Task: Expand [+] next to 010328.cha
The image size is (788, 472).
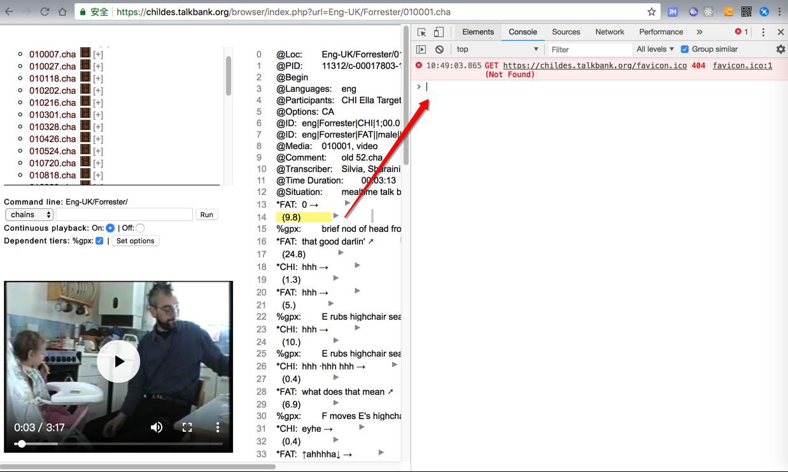Action: (98, 127)
